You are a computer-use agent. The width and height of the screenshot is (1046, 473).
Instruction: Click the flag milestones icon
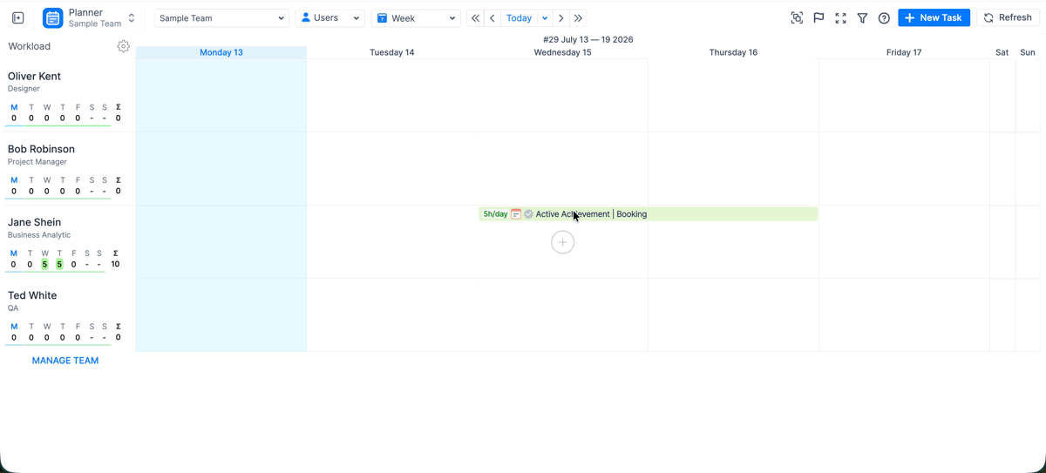[818, 17]
